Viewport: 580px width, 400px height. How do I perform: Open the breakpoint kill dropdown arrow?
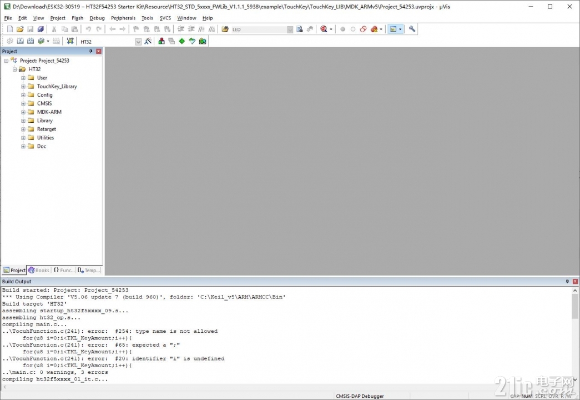tap(381, 29)
